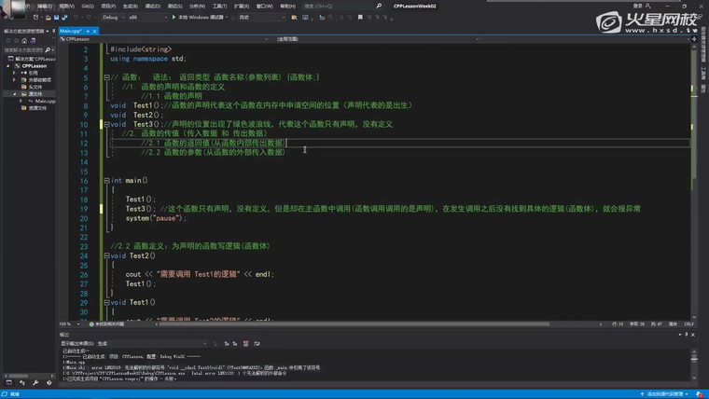Toggle the comment region fold on line 5
Screen dimensions: 709x399
(x=105, y=77)
